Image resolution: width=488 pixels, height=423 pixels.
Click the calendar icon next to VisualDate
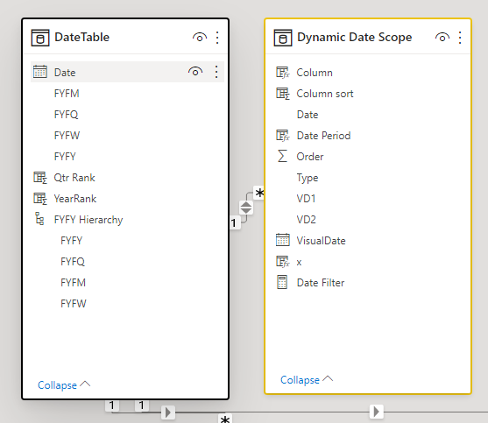click(283, 240)
